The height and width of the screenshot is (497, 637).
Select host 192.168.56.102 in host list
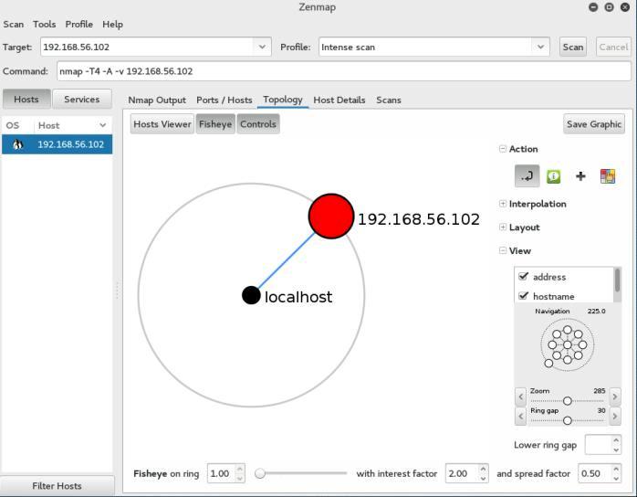coord(57,144)
